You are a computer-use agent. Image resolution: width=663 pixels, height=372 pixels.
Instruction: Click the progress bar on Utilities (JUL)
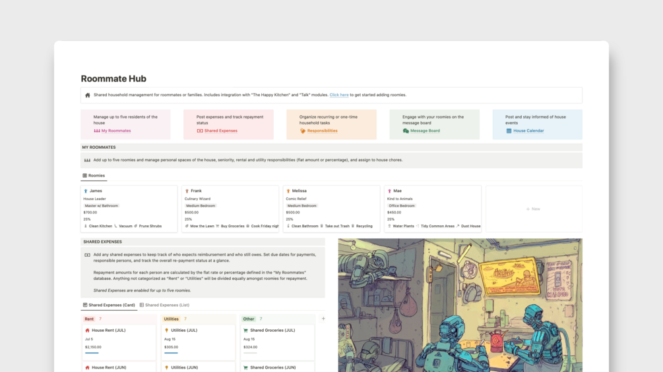(x=172, y=353)
